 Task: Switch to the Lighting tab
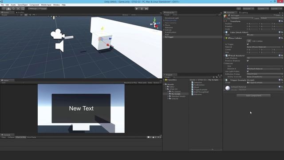pos(244,12)
